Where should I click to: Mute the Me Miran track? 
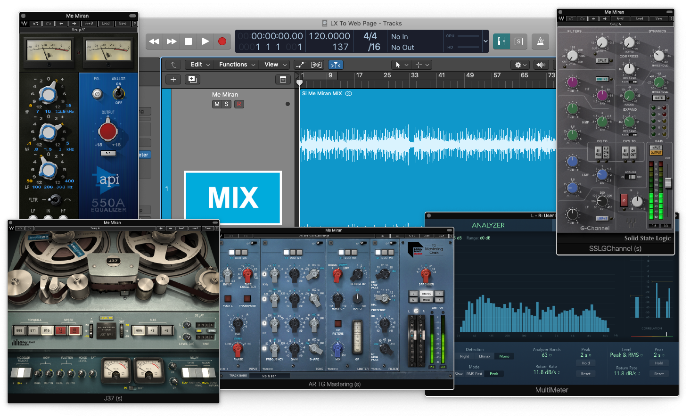click(217, 104)
